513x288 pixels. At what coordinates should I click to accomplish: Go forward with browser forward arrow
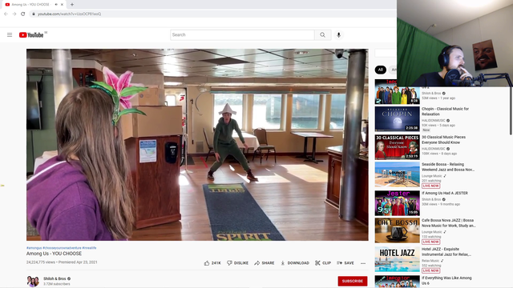[x=14, y=14]
